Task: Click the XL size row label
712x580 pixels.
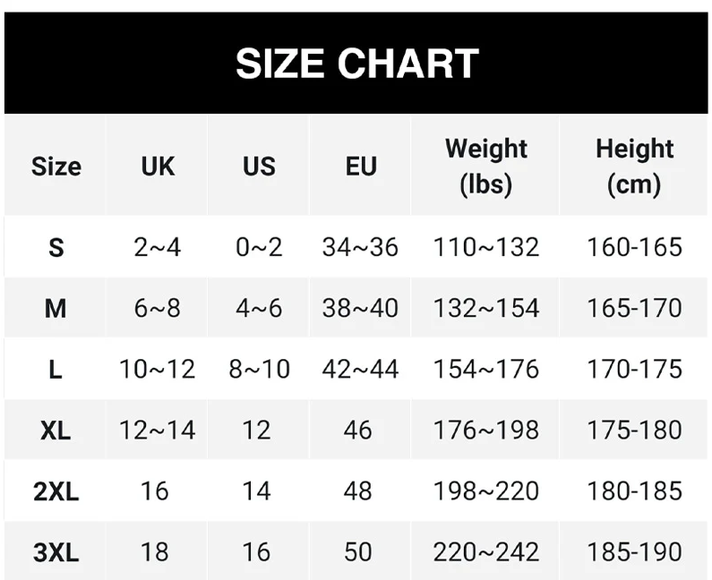Action: pos(56,431)
